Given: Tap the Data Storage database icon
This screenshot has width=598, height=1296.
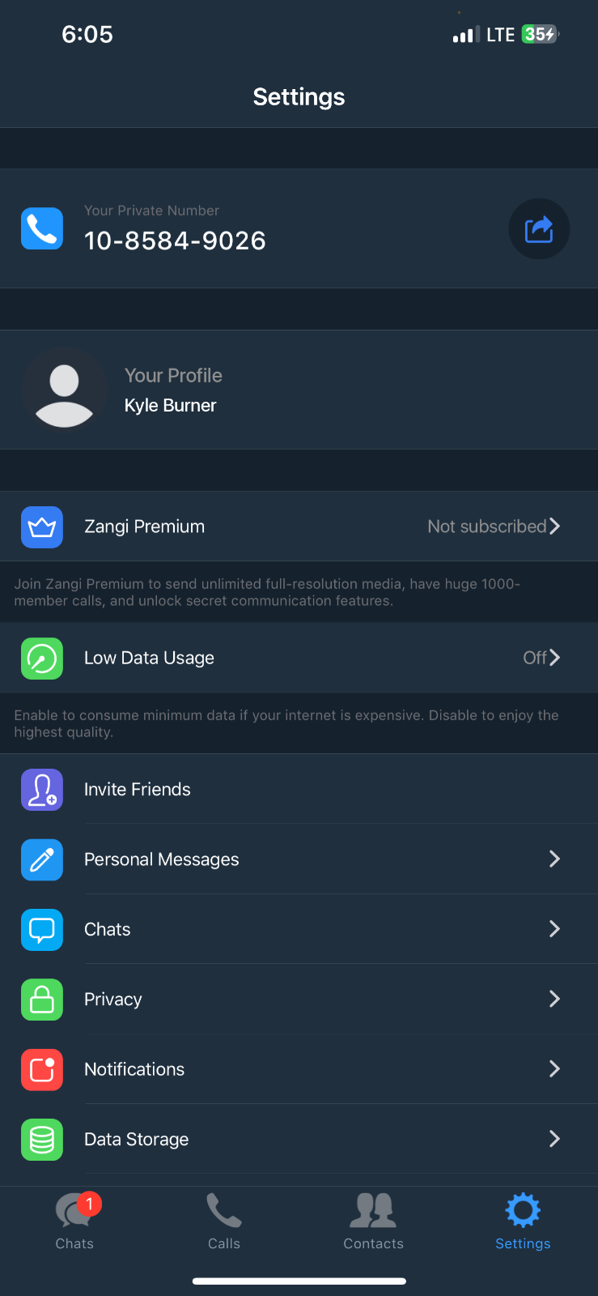Looking at the screenshot, I should pyautogui.click(x=42, y=1140).
